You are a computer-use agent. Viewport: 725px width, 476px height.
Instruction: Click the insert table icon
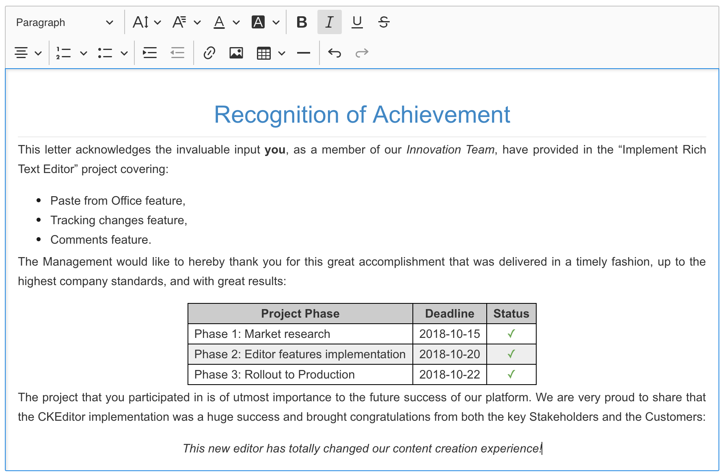[264, 53]
